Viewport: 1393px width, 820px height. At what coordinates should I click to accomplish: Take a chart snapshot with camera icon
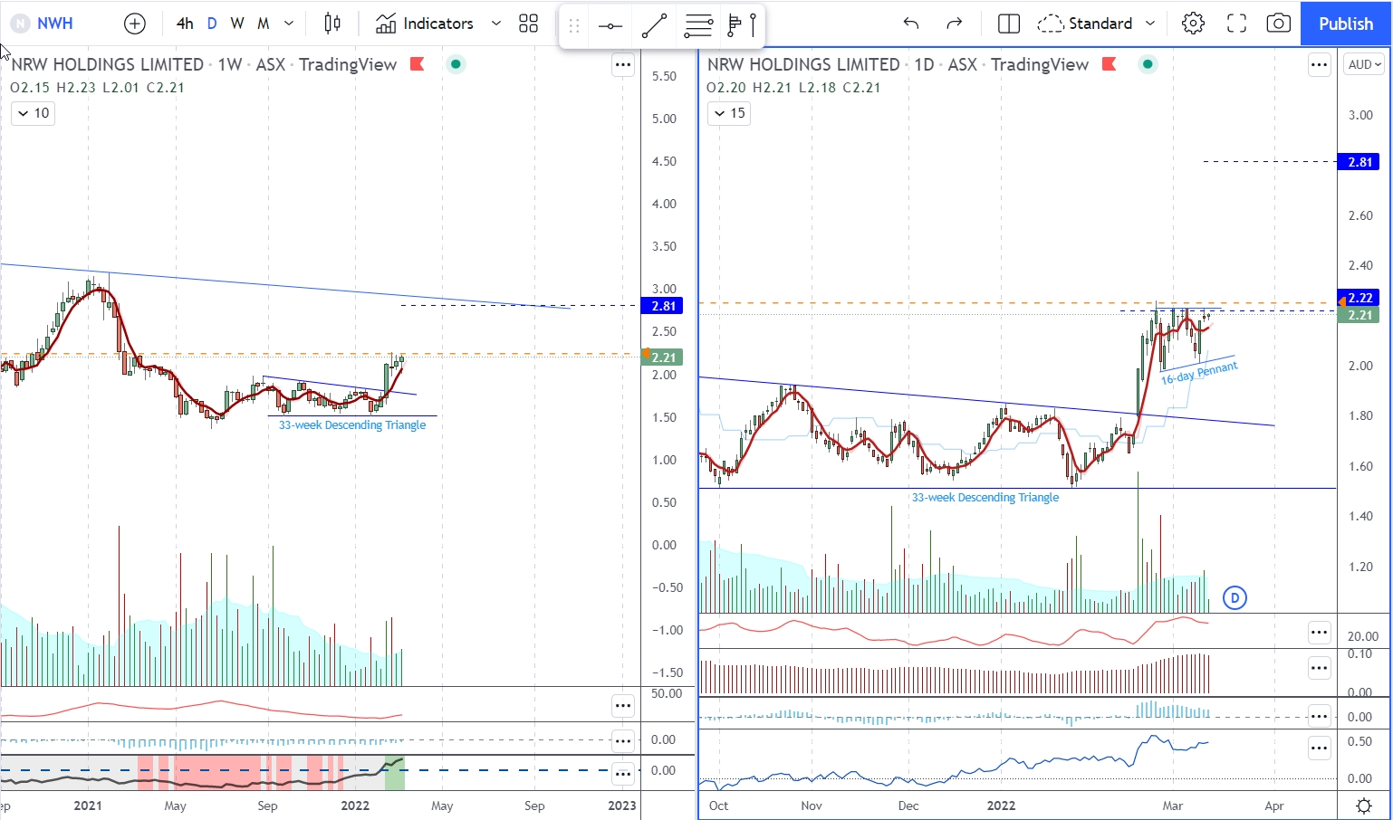click(x=1278, y=24)
